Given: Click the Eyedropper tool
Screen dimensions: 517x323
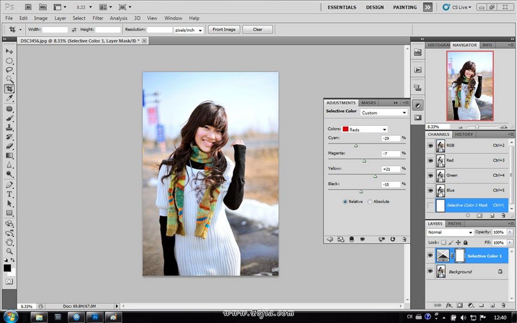Looking at the screenshot, I should (x=10, y=98).
